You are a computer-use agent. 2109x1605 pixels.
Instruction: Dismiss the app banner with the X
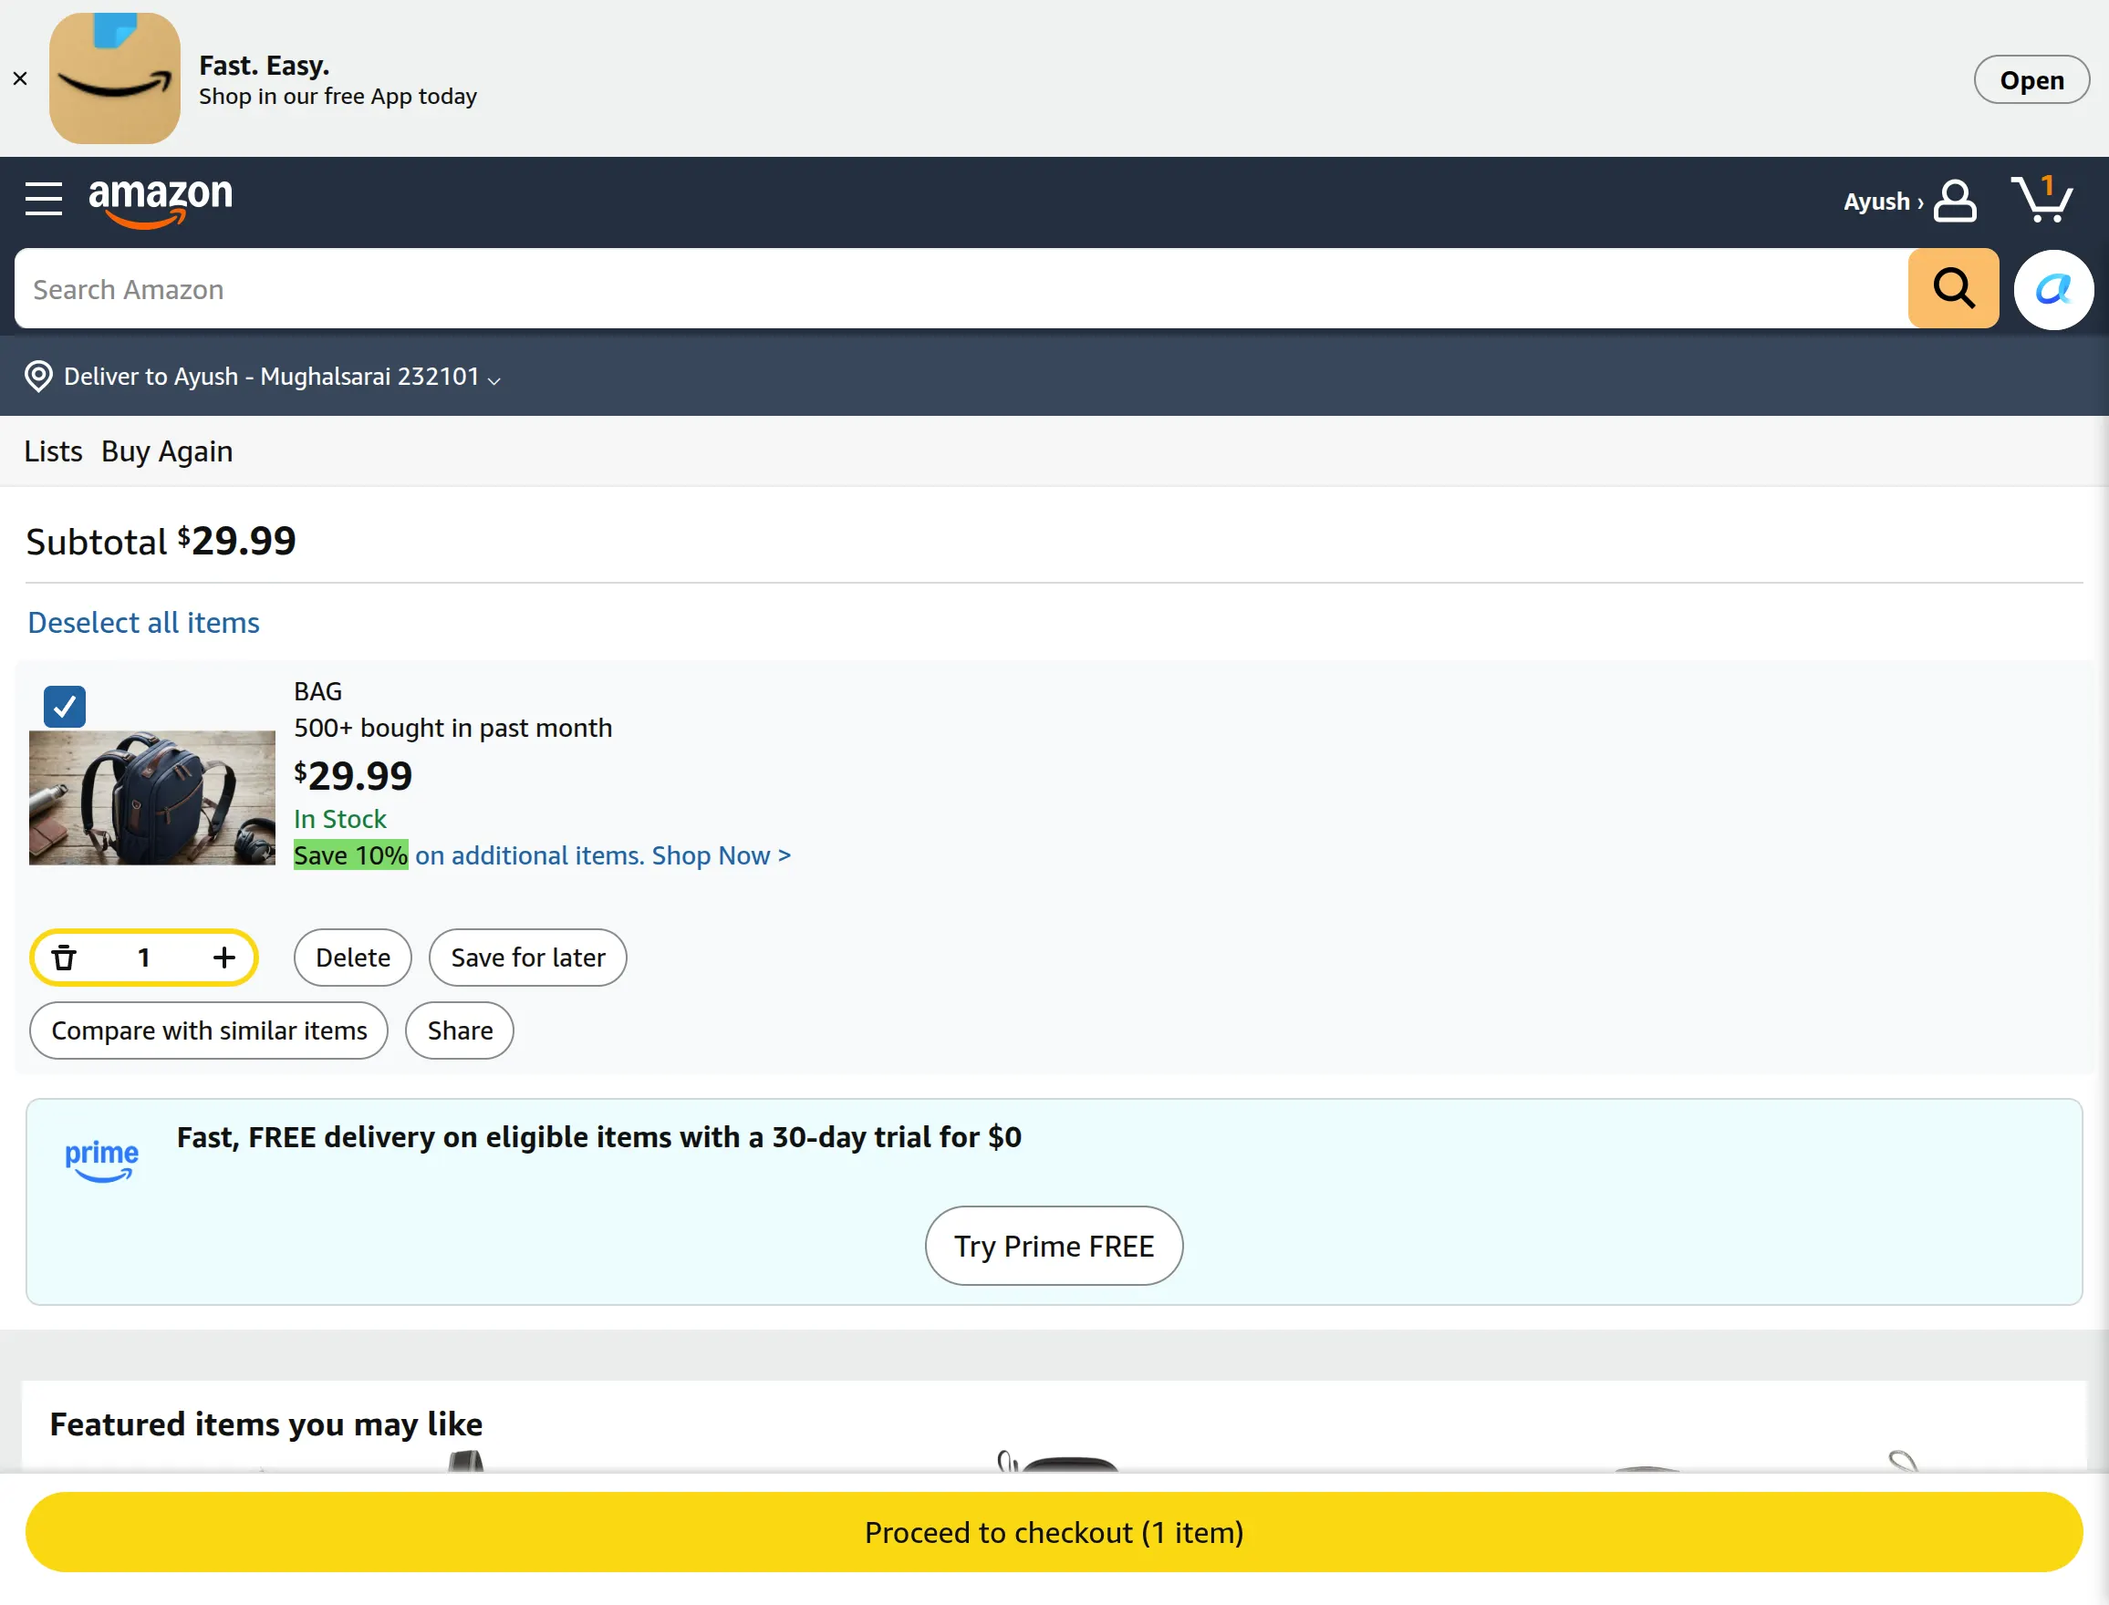pyautogui.click(x=20, y=78)
